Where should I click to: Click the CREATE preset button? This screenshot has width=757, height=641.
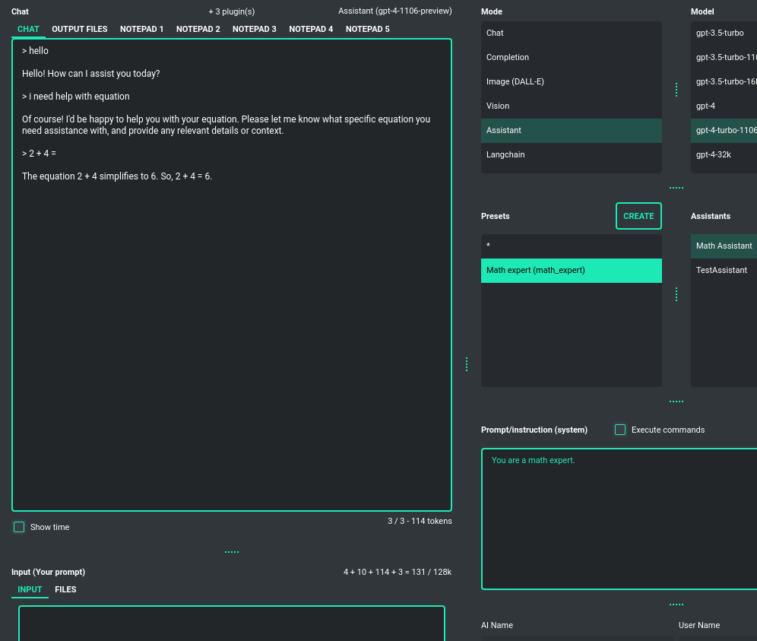(x=638, y=216)
